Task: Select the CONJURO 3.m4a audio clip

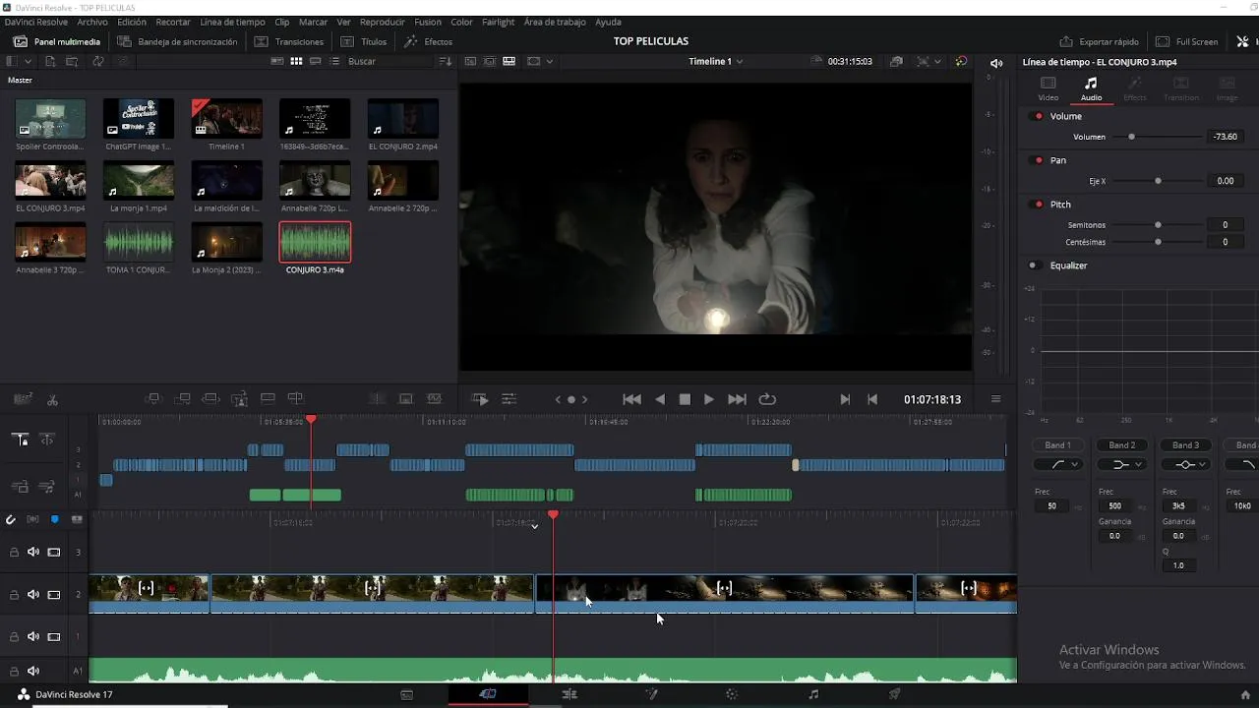Action: [x=315, y=247]
